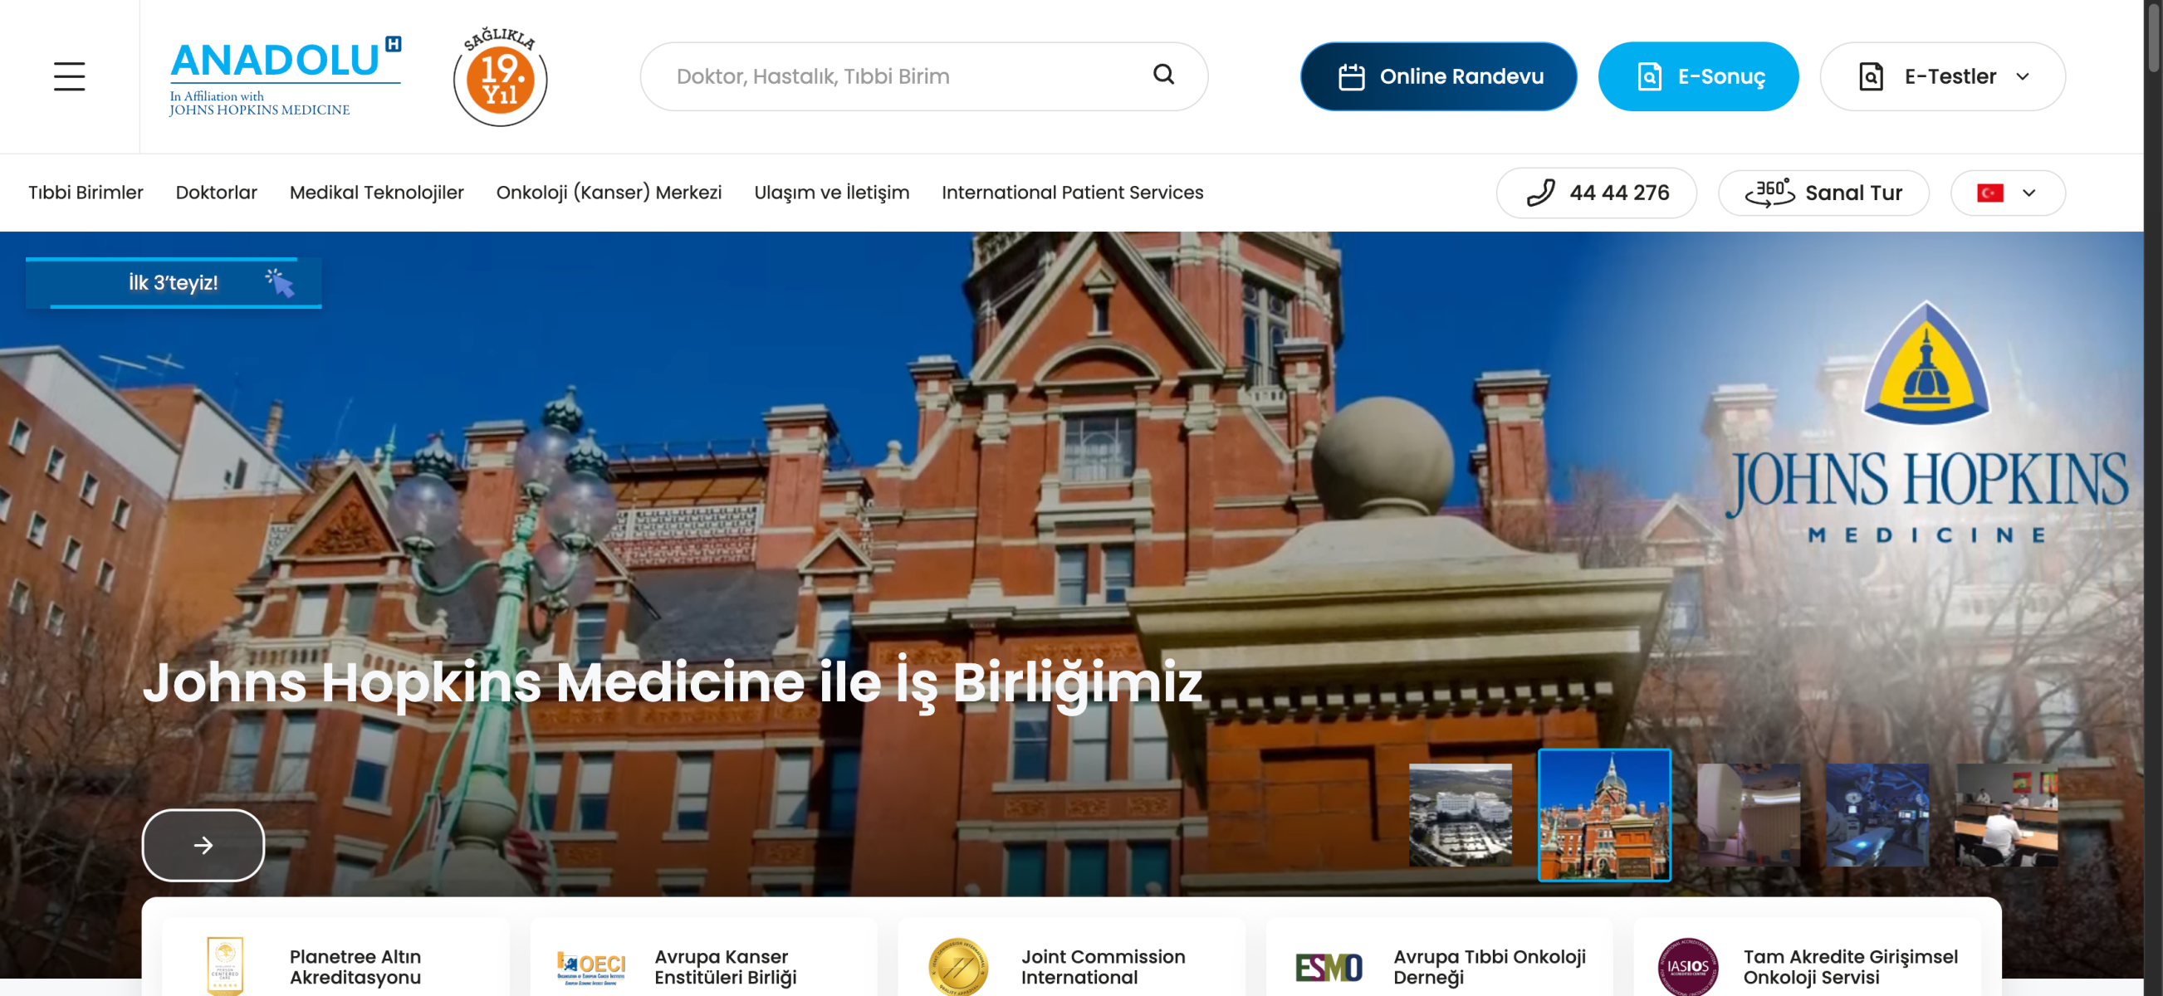Select the aerial hospital campus thumbnail

pos(1460,815)
